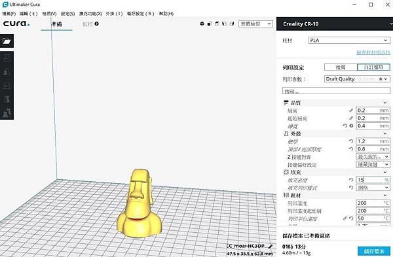Click the 列印平台溫度 50 field
393x257 pixels.
[x=373, y=218]
